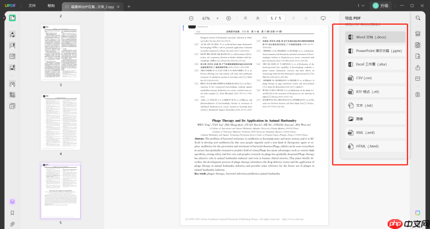Open the Attachments paperclip panel

point(12,224)
